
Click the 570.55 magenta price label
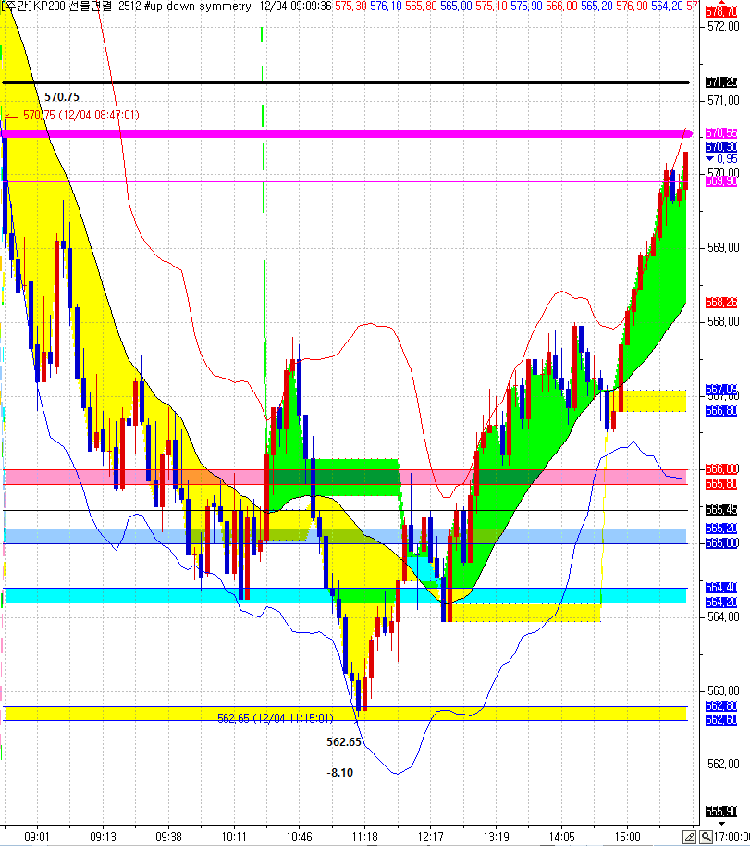[720, 133]
